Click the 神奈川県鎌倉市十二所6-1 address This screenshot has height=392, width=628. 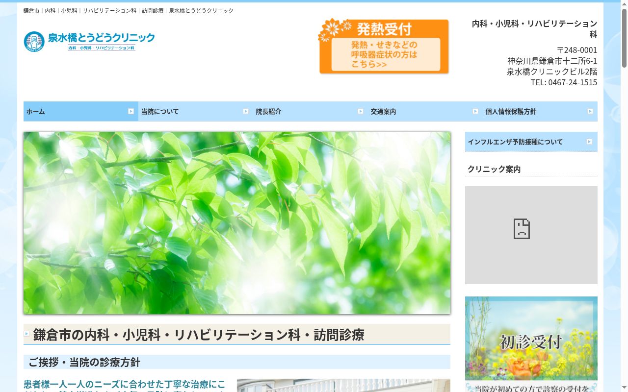[552, 61]
